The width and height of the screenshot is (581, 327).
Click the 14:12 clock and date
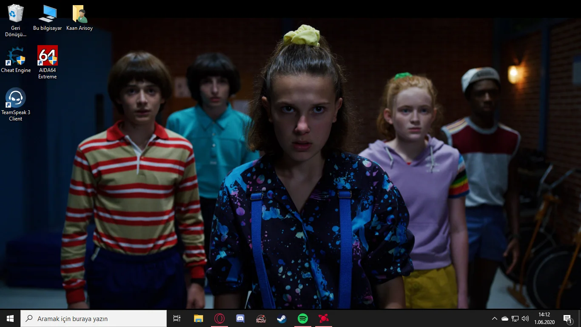tap(544, 318)
